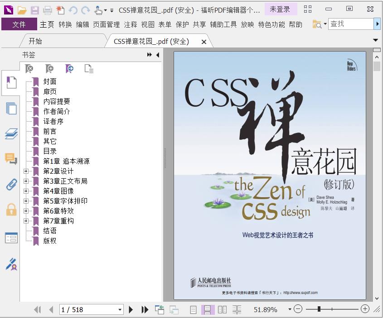Click the delete bookmark icon
The height and width of the screenshot is (318, 383).
(x=29, y=68)
